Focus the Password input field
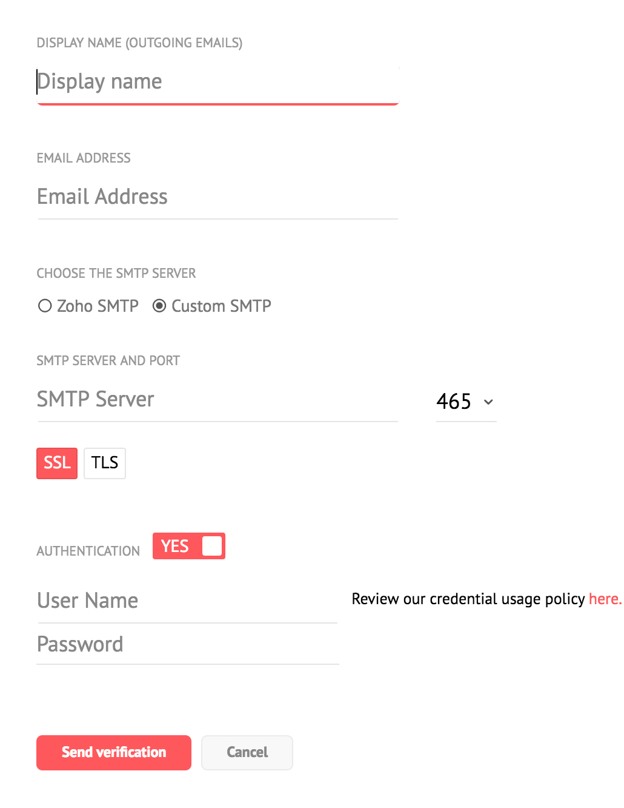Screen dimensions: 624x808 tap(187, 645)
